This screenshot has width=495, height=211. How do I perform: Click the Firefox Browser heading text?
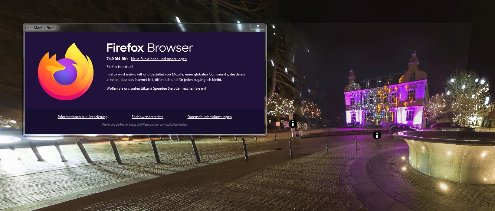(x=149, y=48)
